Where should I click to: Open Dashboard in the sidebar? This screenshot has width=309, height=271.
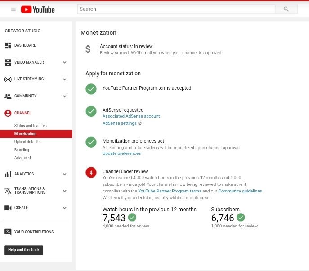[x=25, y=45]
